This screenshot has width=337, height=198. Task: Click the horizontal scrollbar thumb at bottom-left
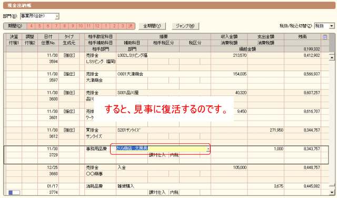tap(14, 192)
